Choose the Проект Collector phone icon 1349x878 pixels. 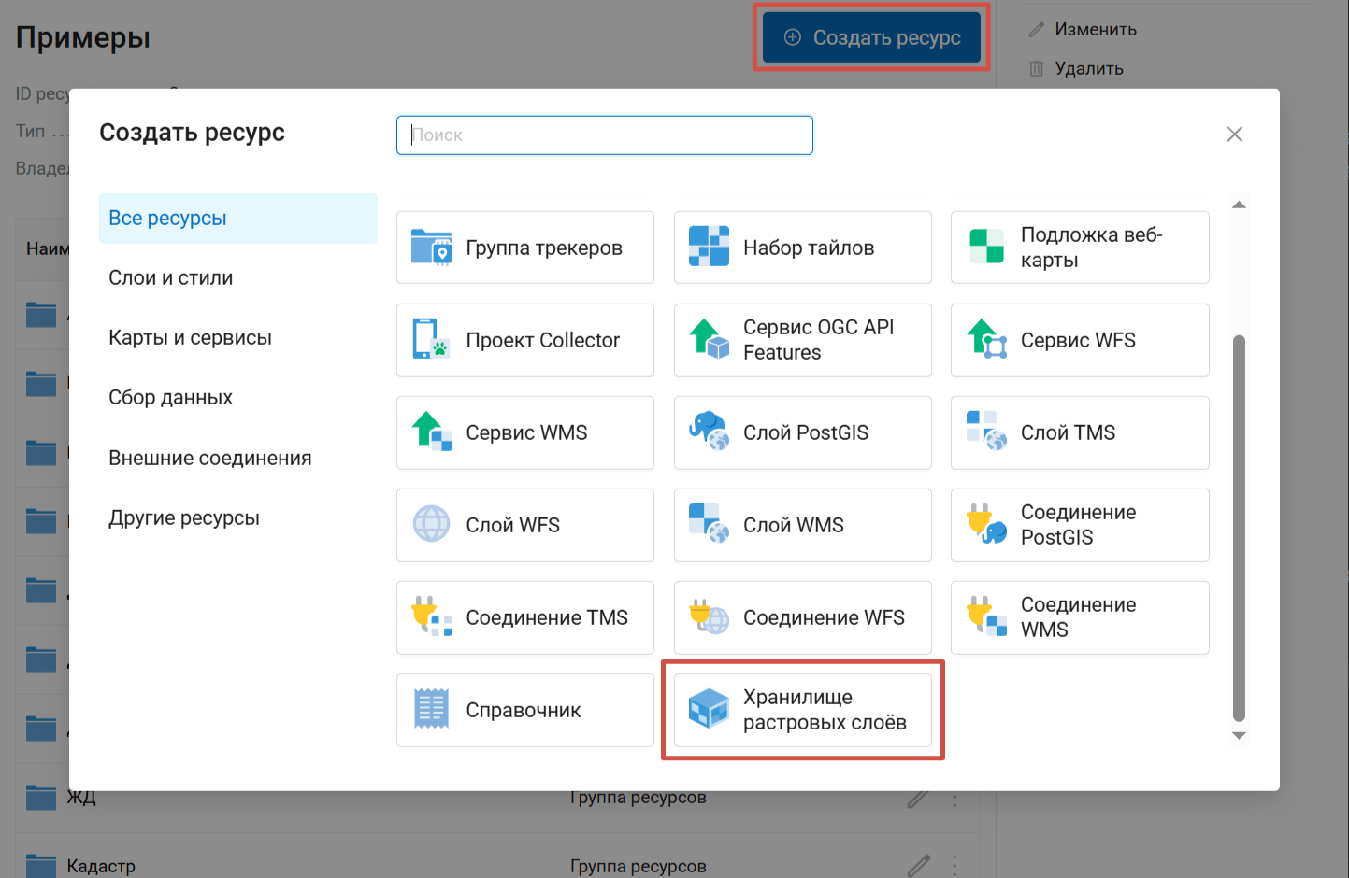431,340
